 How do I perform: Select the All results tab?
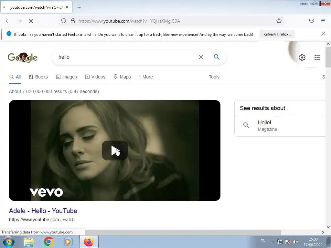tap(15, 77)
